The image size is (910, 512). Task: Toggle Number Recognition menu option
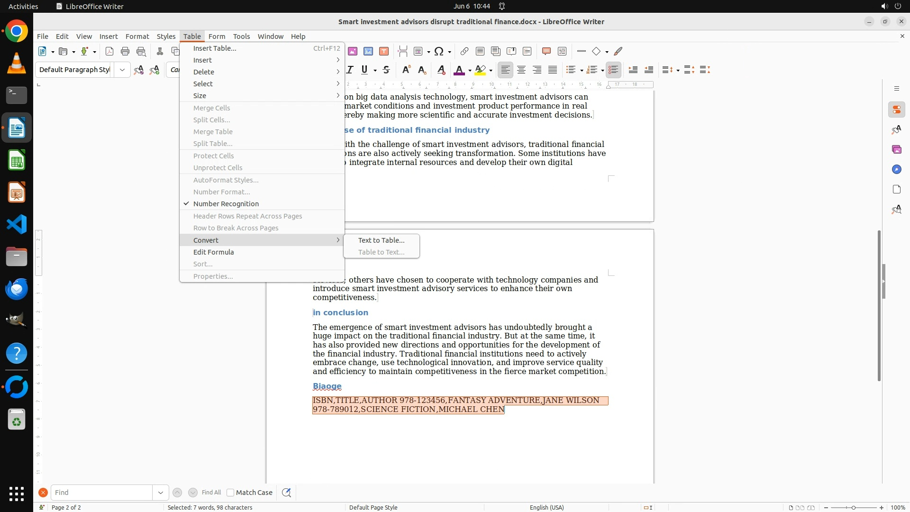tap(226, 204)
